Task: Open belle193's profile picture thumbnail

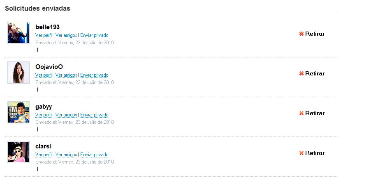Action: [19, 33]
